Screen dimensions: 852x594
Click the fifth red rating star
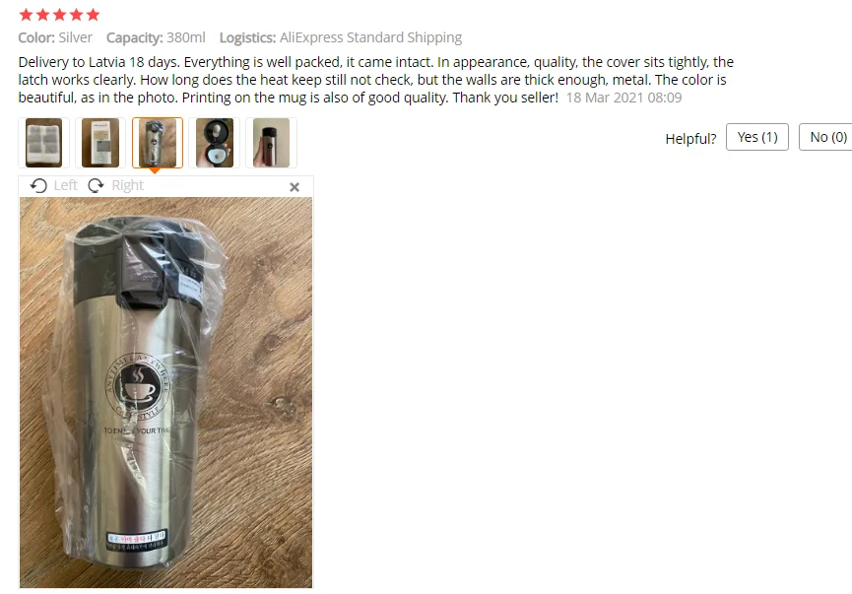pos(93,15)
